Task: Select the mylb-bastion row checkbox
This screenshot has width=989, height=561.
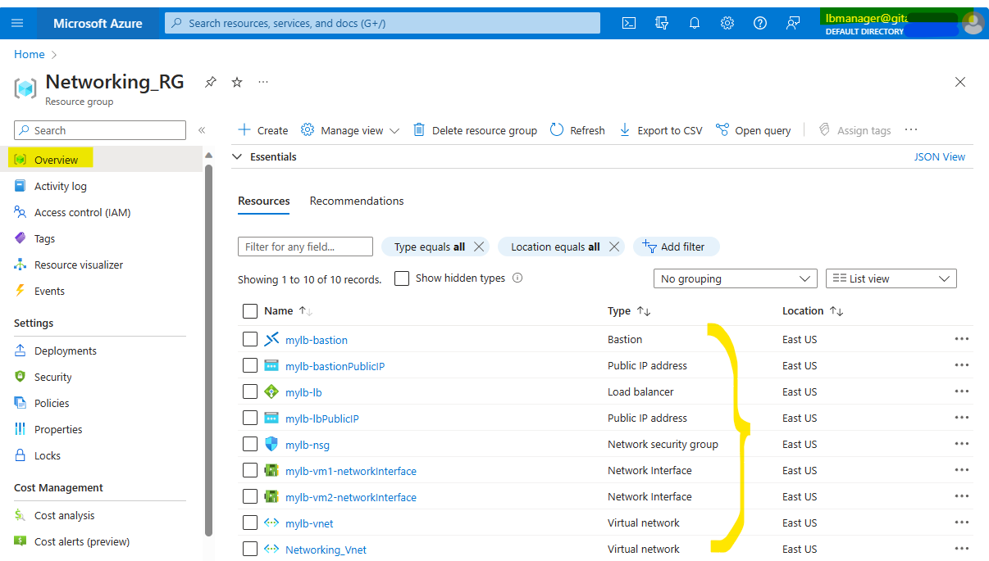Action: coord(250,339)
